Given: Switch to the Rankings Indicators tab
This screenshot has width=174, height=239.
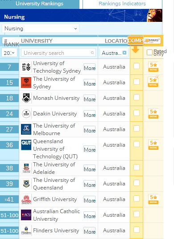Looking at the screenshot, I should tap(122, 4).
